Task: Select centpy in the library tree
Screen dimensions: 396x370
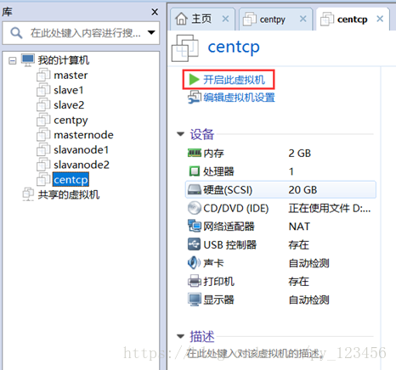Action: point(71,121)
